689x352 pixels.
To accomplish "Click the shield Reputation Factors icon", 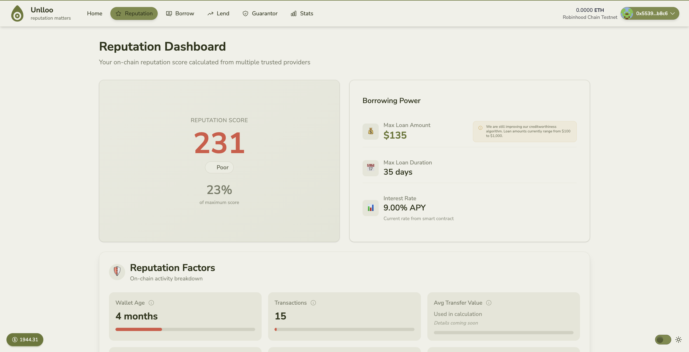I will click(117, 272).
